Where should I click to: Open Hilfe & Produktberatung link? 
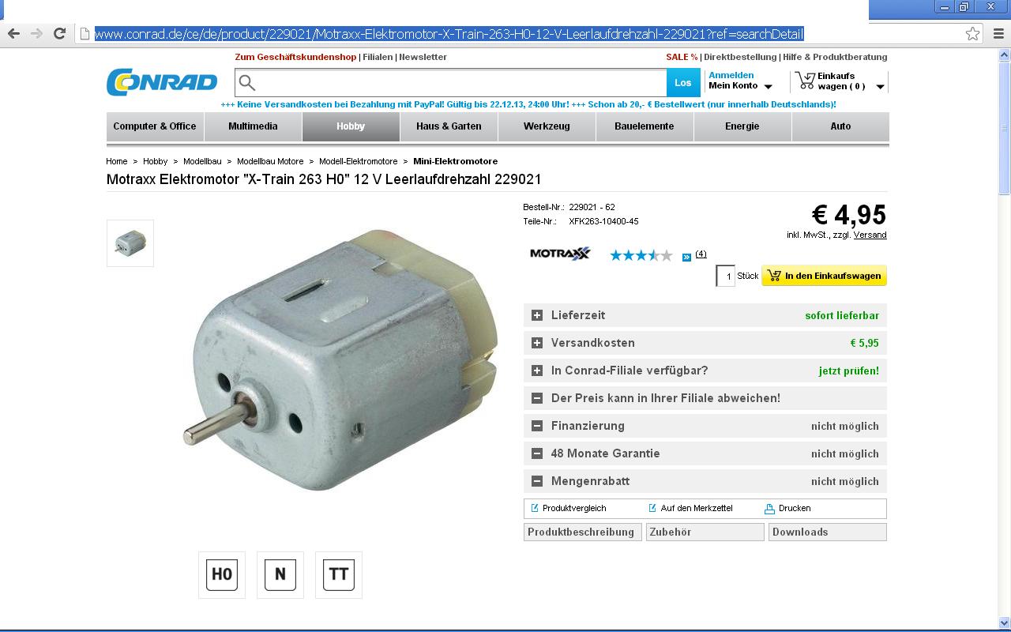pyautogui.click(x=835, y=57)
